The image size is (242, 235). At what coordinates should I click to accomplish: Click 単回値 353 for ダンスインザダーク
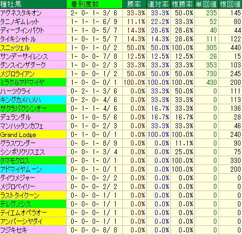pos(211,65)
